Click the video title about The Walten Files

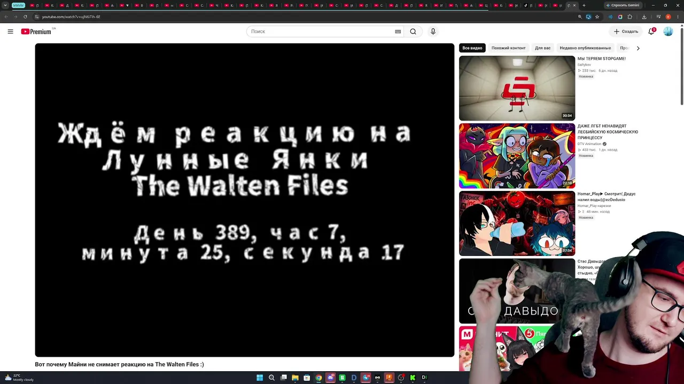(119, 364)
